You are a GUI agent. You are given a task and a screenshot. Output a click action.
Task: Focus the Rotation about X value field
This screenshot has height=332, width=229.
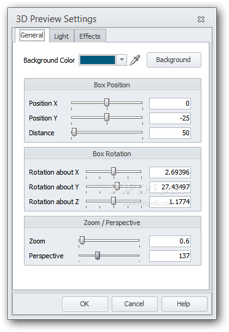click(170, 172)
